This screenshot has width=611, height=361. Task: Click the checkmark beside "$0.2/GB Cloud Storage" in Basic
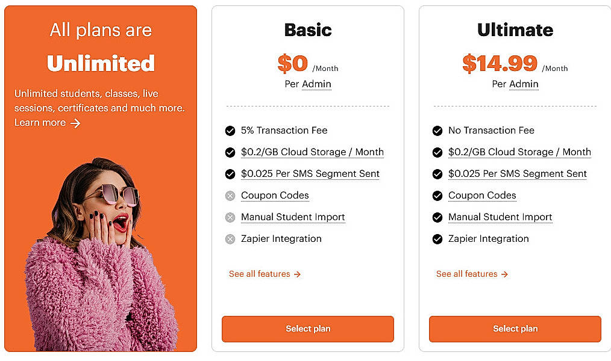pos(230,152)
